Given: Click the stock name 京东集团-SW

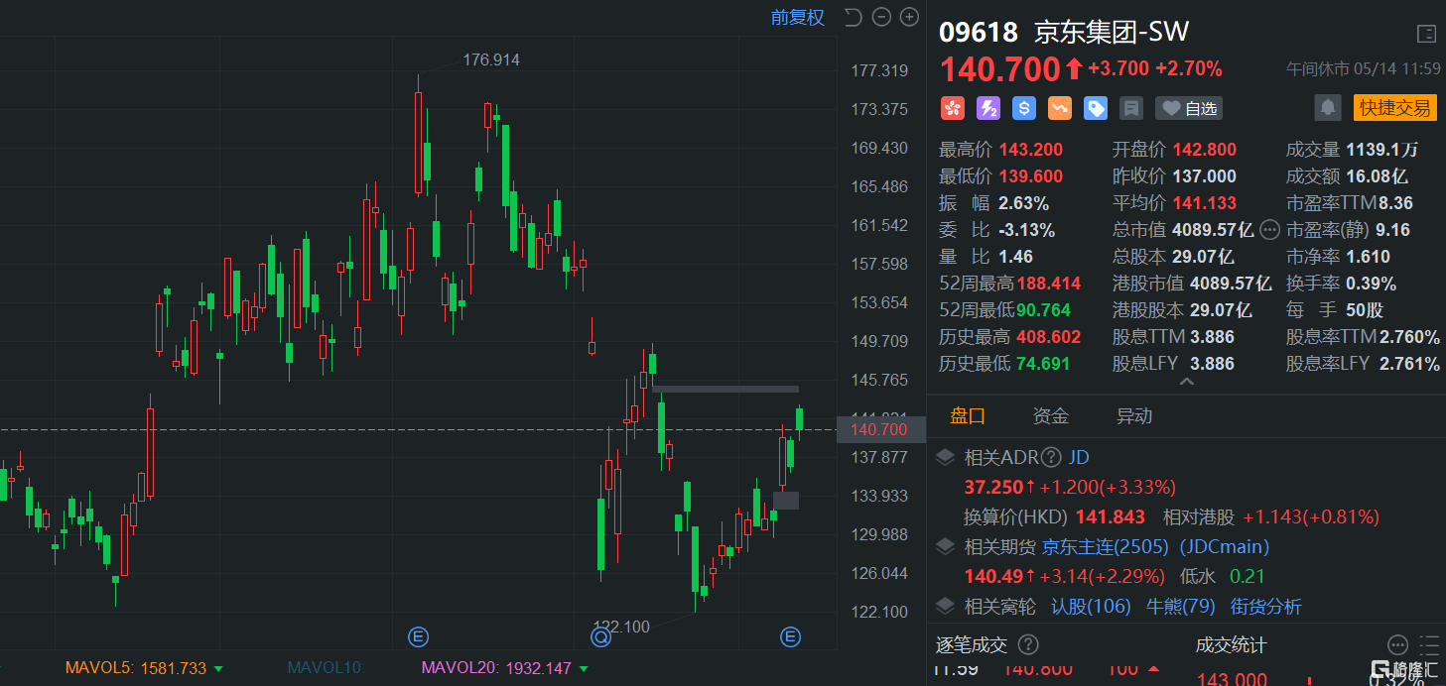Looking at the screenshot, I should pos(1112,32).
